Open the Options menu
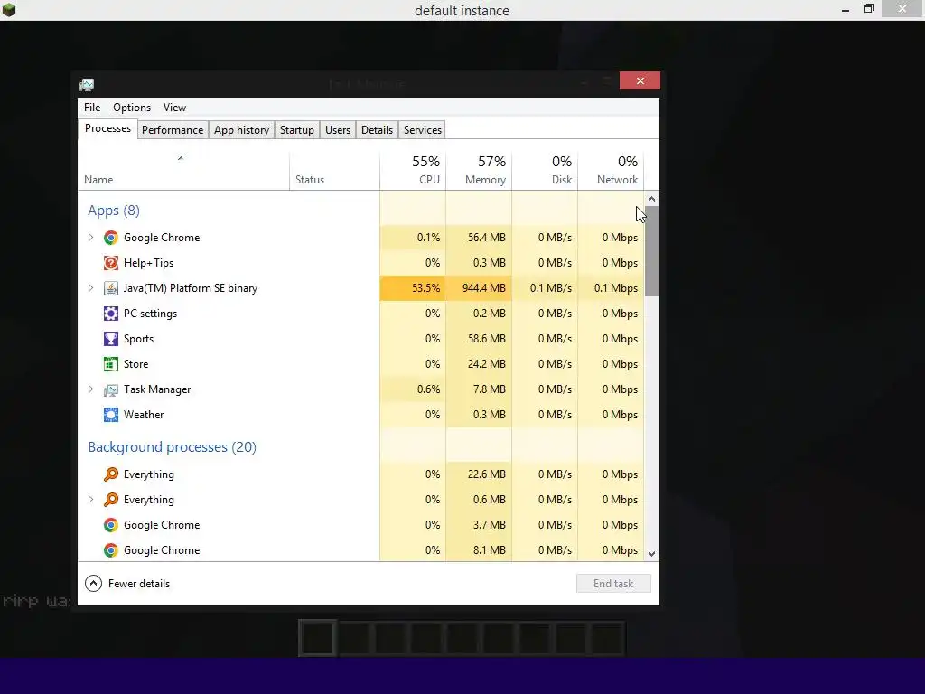The width and height of the screenshot is (925, 694). pos(132,108)
